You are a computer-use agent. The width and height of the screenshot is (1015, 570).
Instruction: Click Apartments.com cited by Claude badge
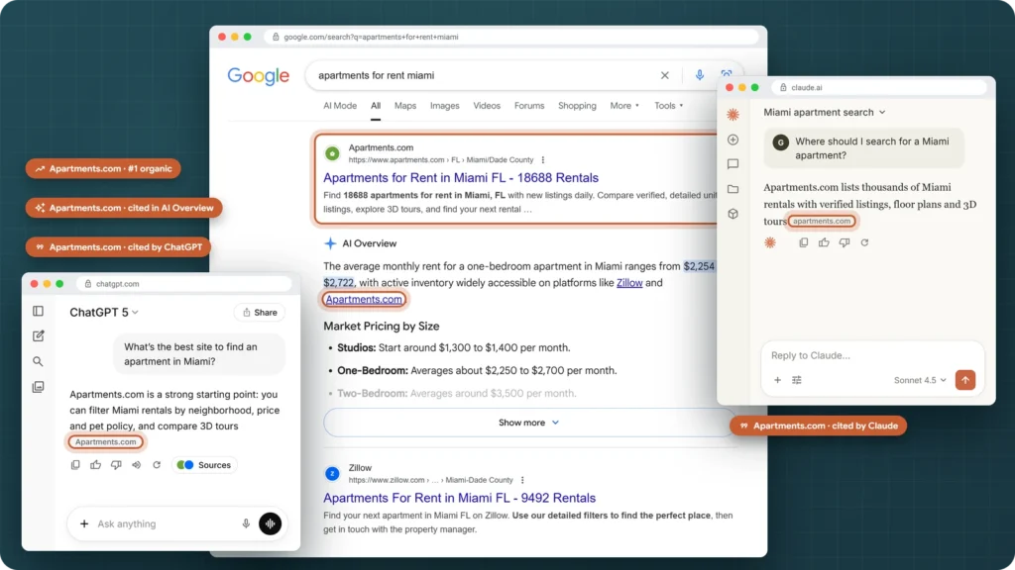pos(818,426)
